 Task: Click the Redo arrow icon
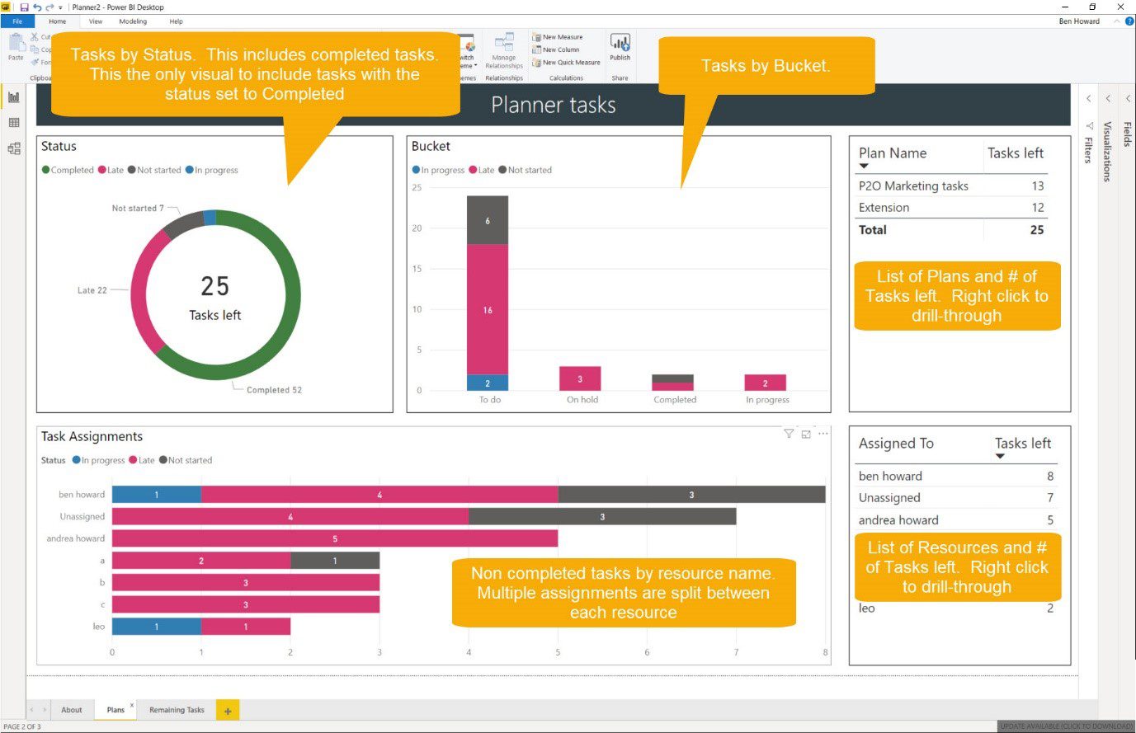coord(49,7)
